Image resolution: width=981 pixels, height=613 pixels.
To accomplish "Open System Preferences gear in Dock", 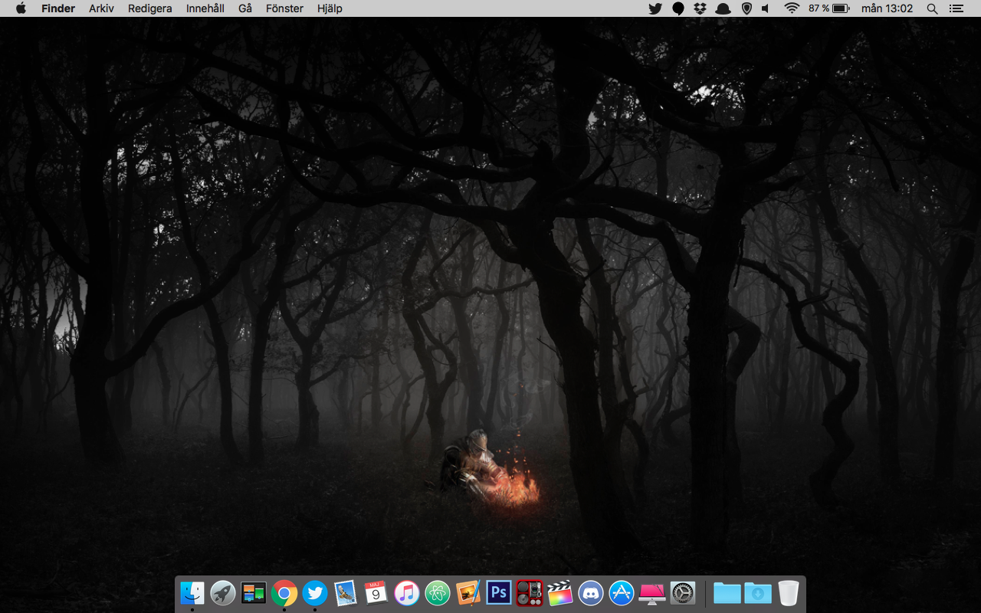I will click(x=683, y=593).
